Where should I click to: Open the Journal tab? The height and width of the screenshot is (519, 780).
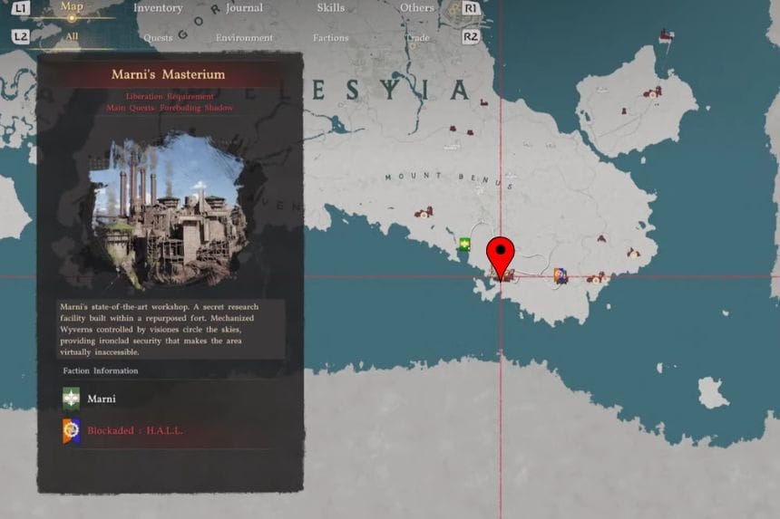[x=244, y=8]
